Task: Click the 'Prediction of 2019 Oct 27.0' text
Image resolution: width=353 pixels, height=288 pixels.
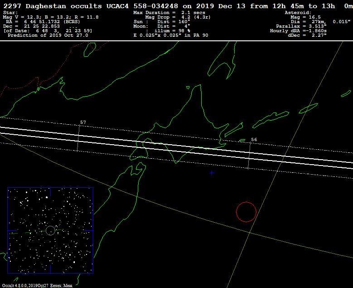Action: coord(48,35)
